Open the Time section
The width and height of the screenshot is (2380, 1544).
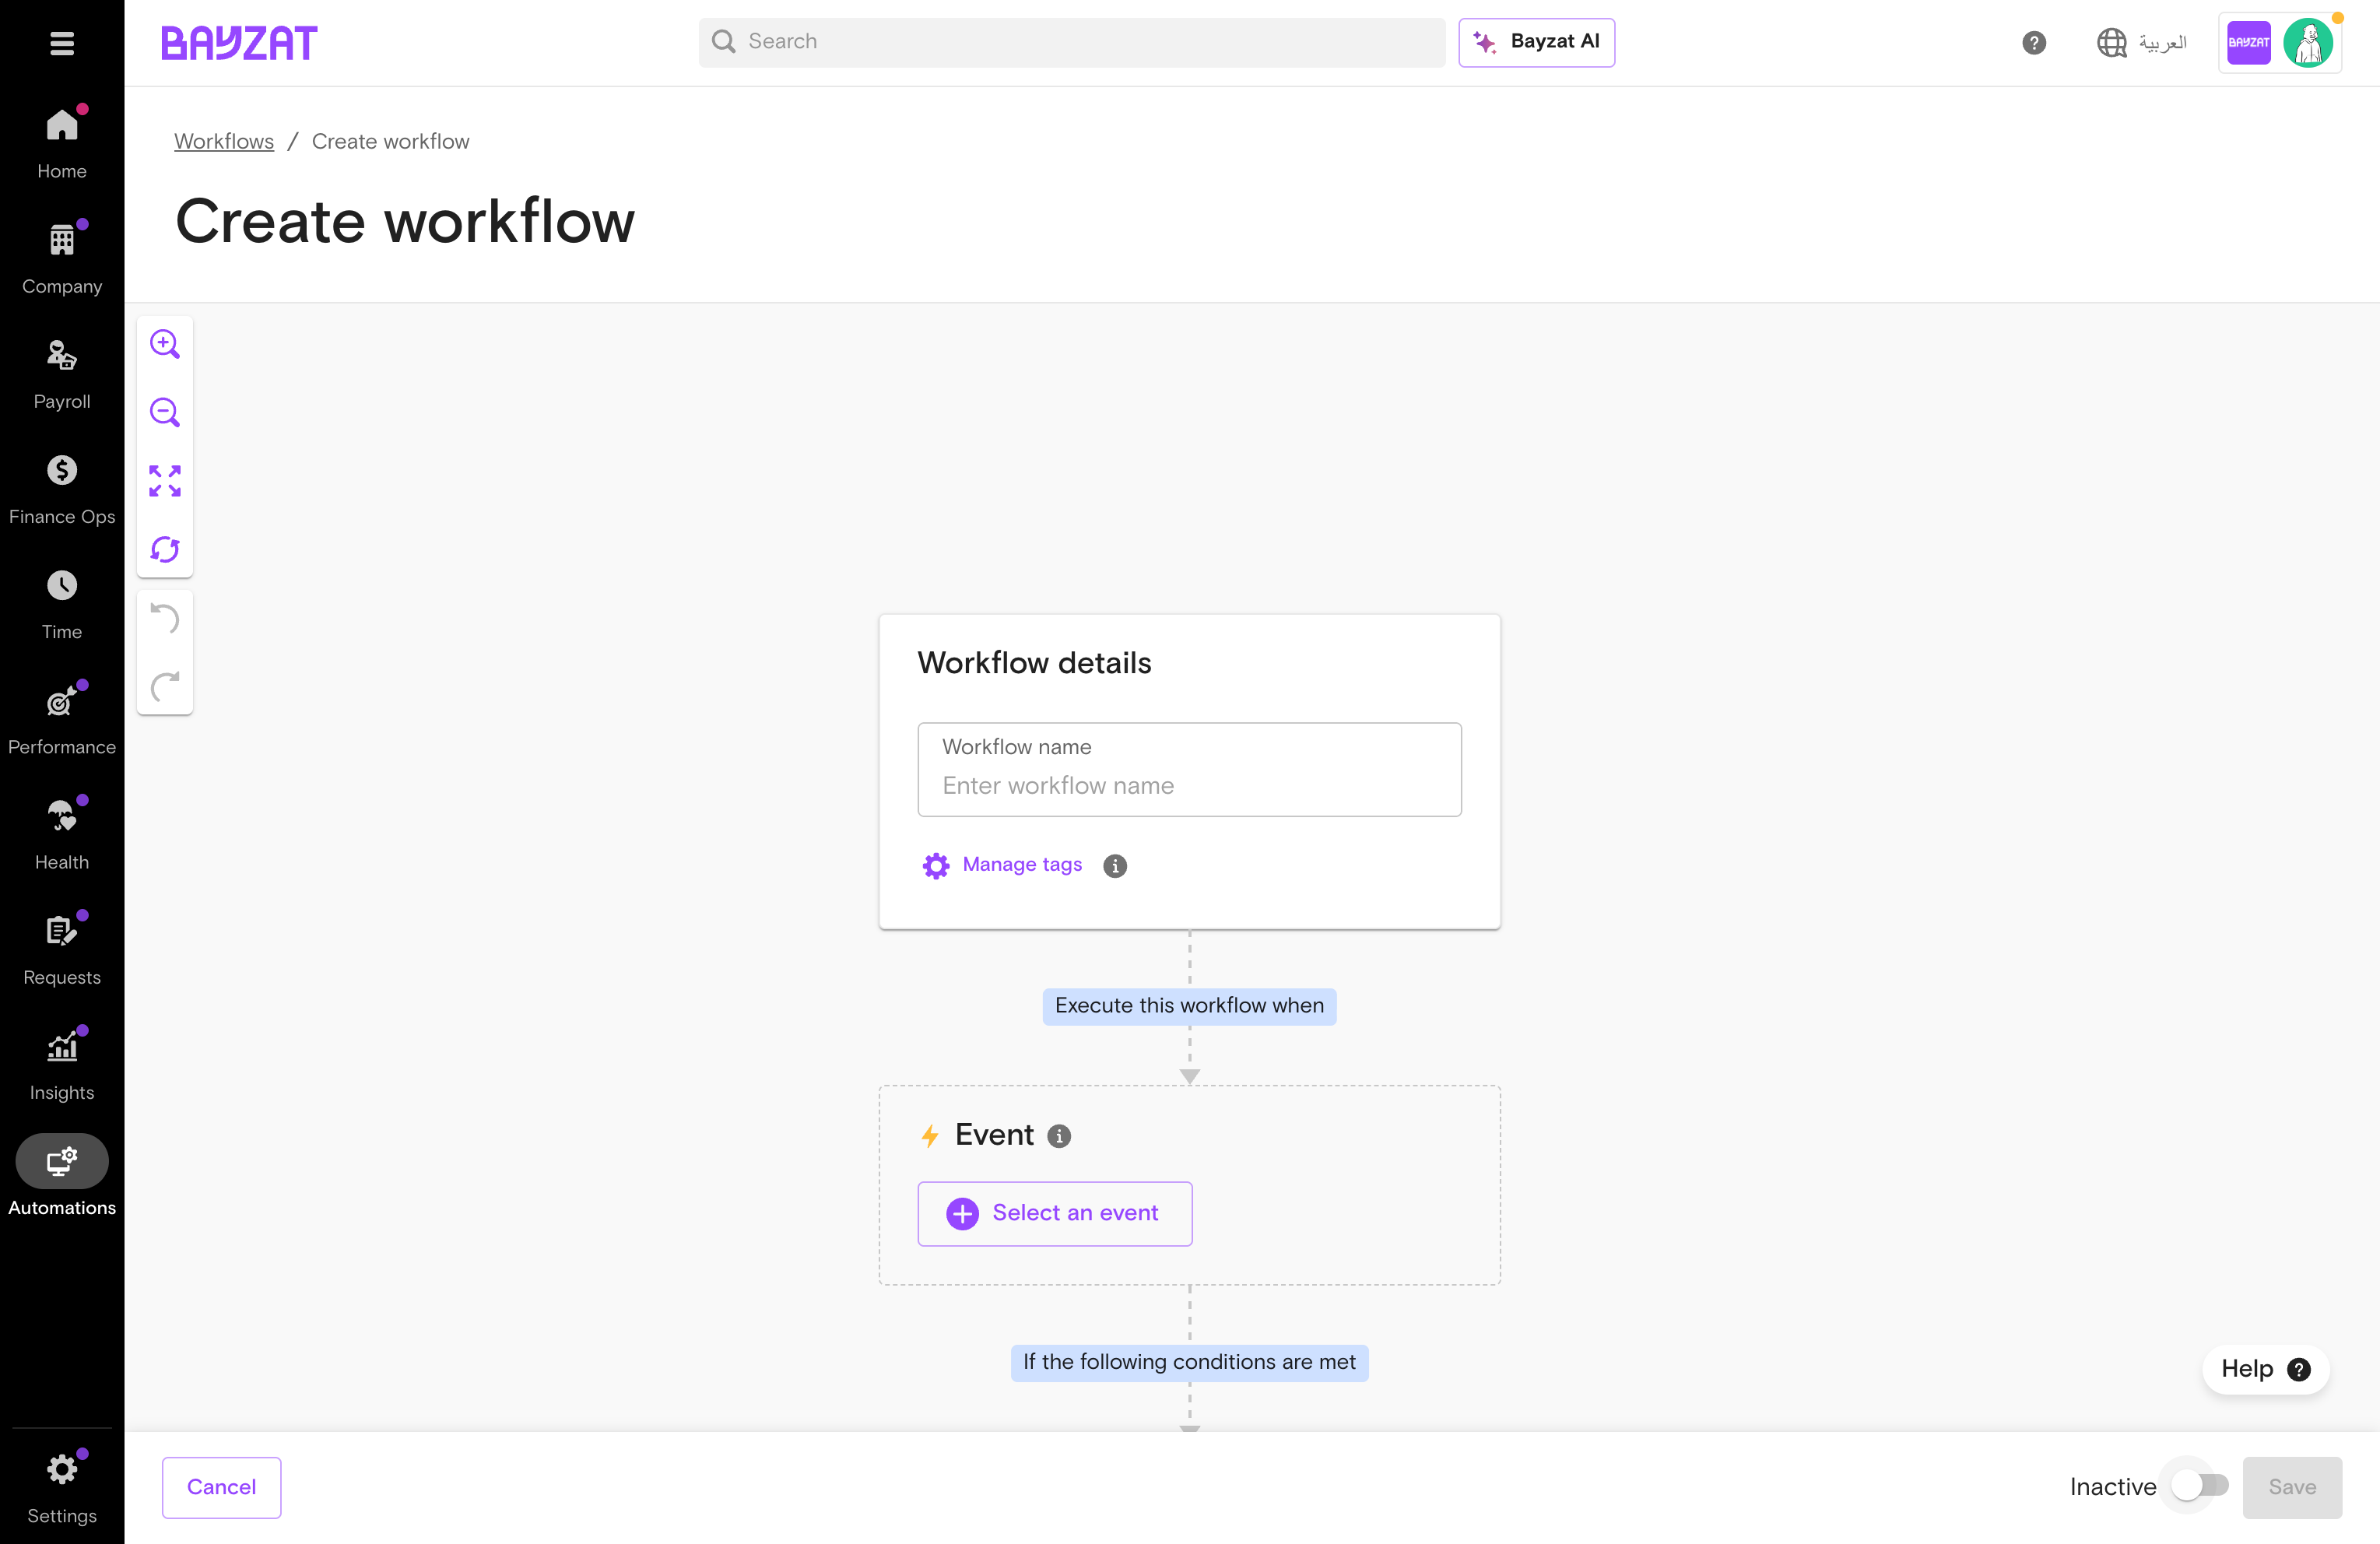(x=62, y=603)
